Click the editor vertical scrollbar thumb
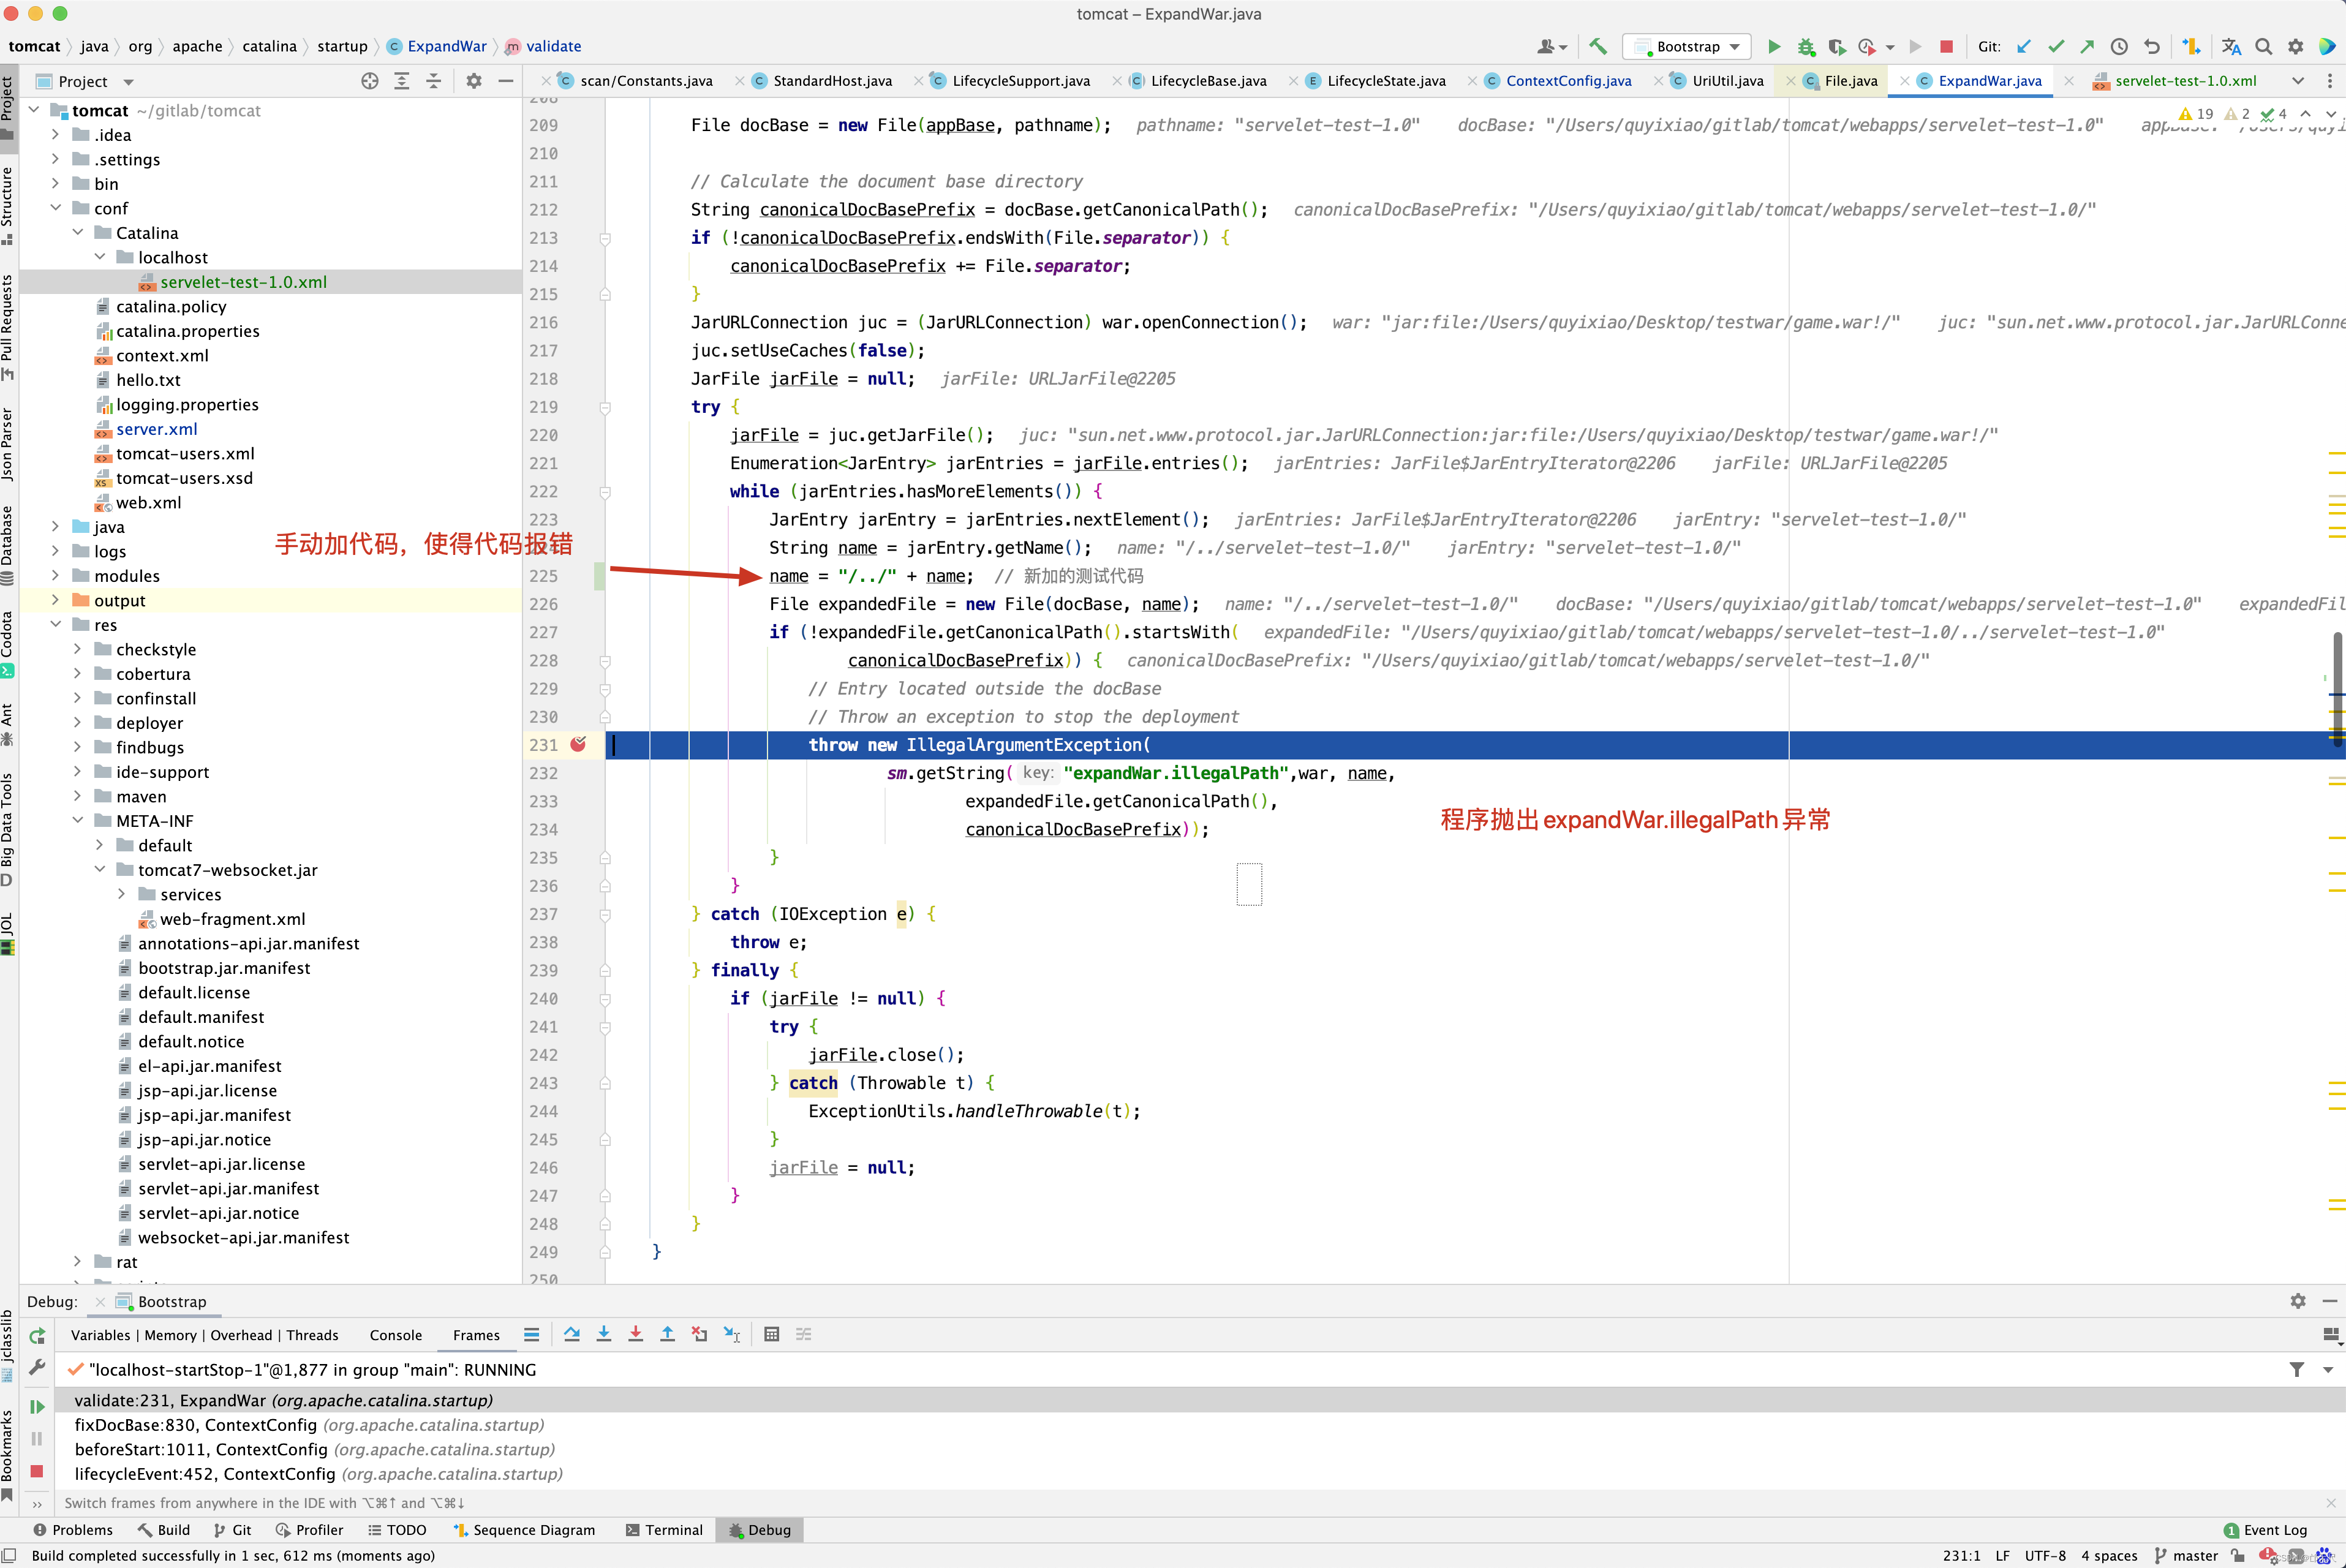This screenshot has width=2346, height=1568. tap(2337, 690)
